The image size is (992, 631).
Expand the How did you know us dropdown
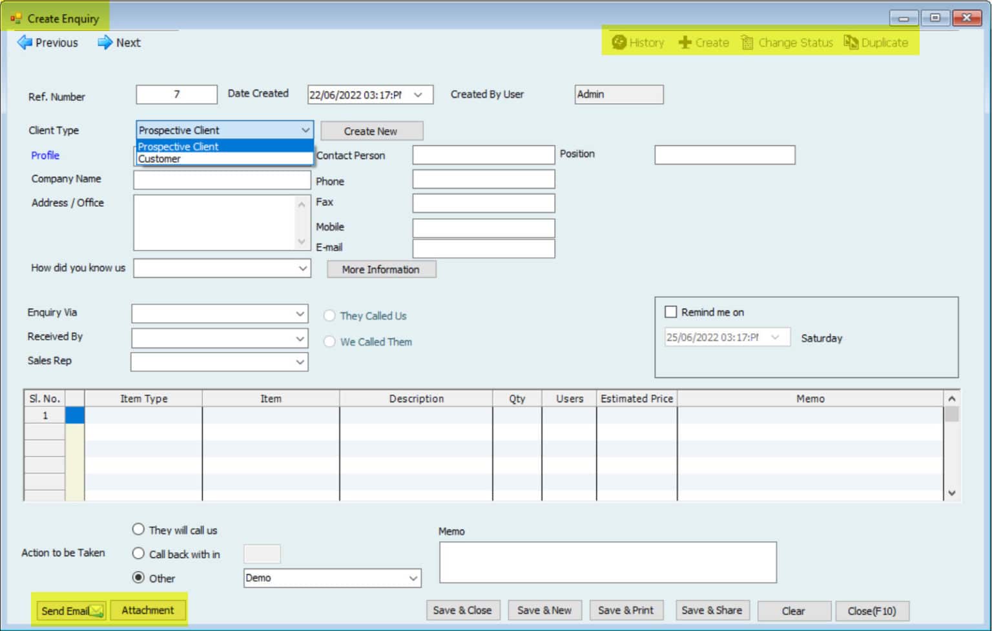pos(302,268)
